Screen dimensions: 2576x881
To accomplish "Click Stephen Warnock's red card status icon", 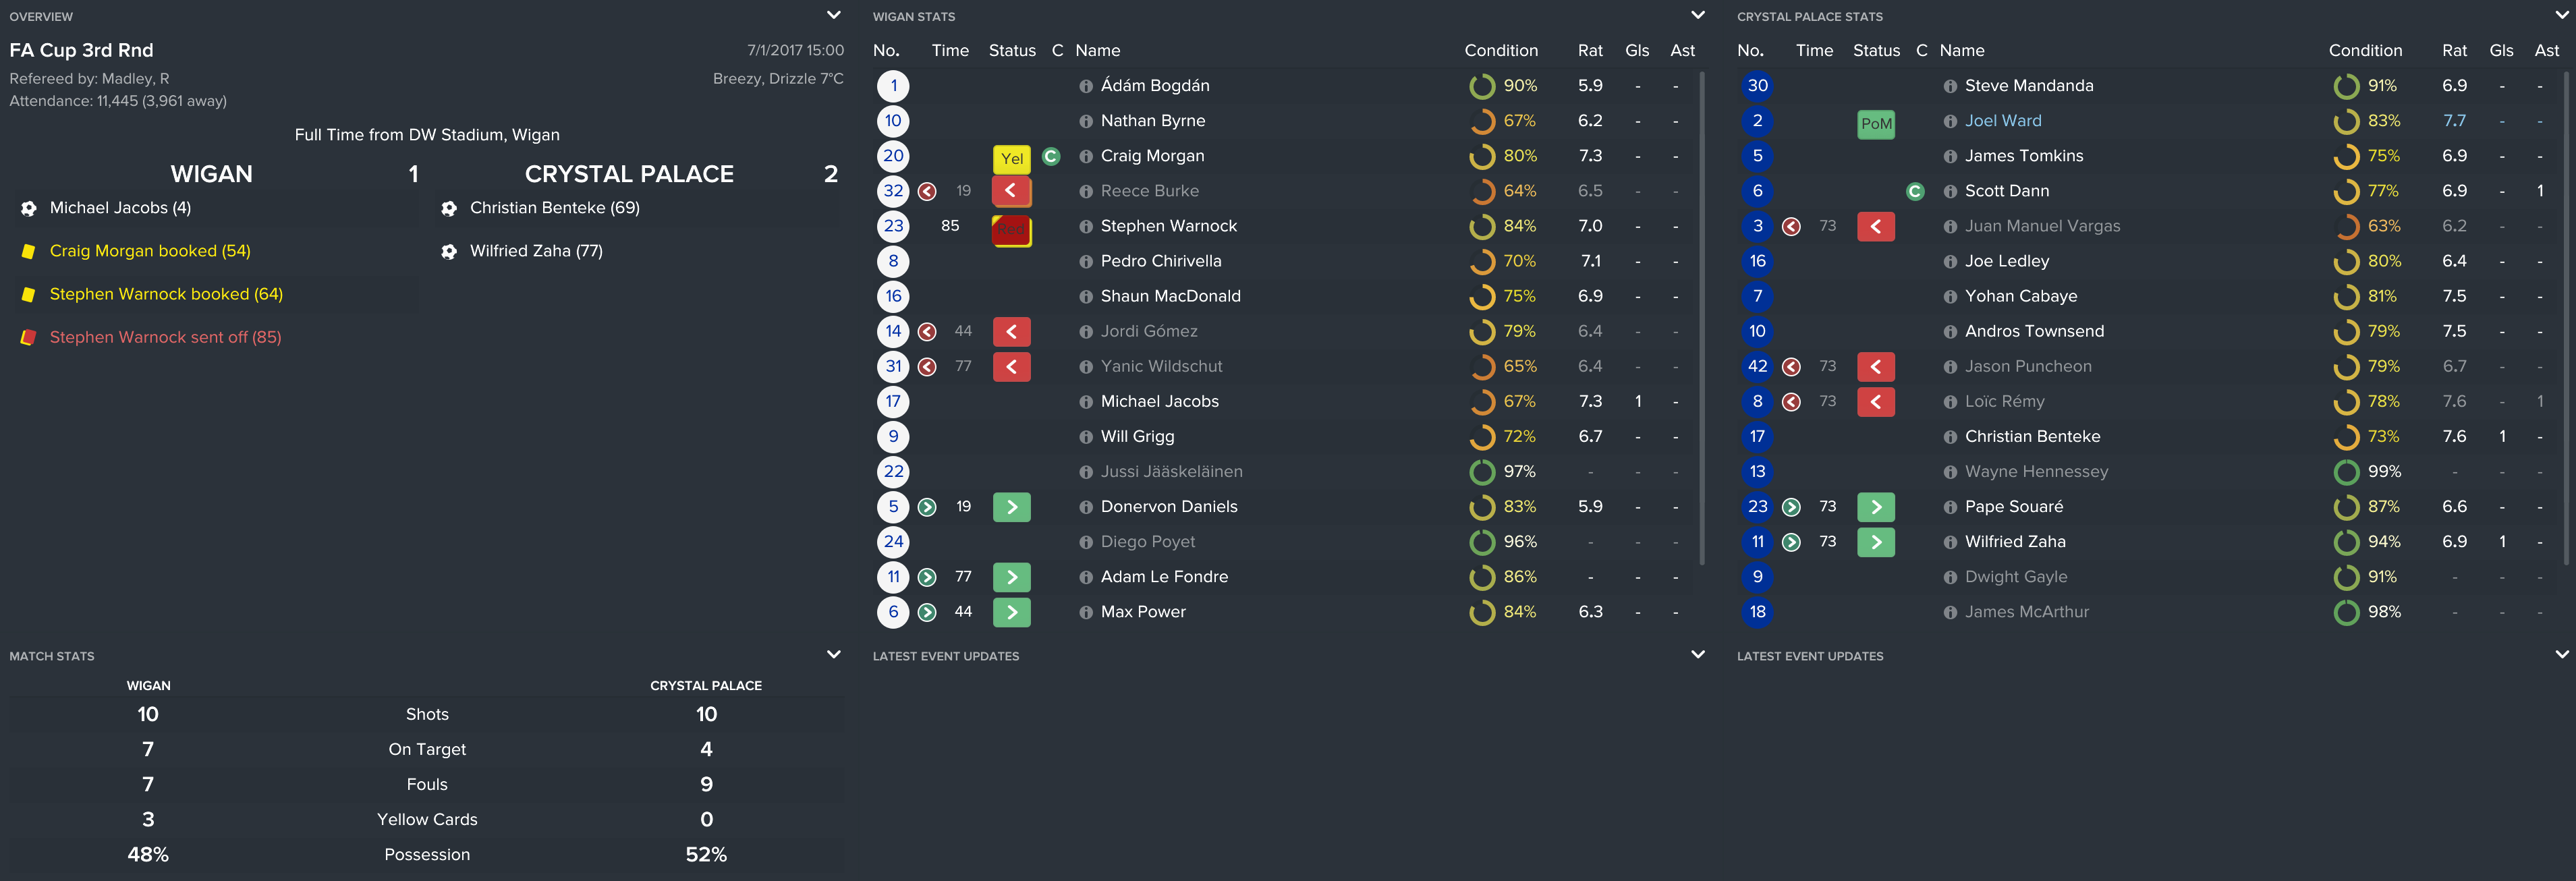I will [x=1011, y=229].
